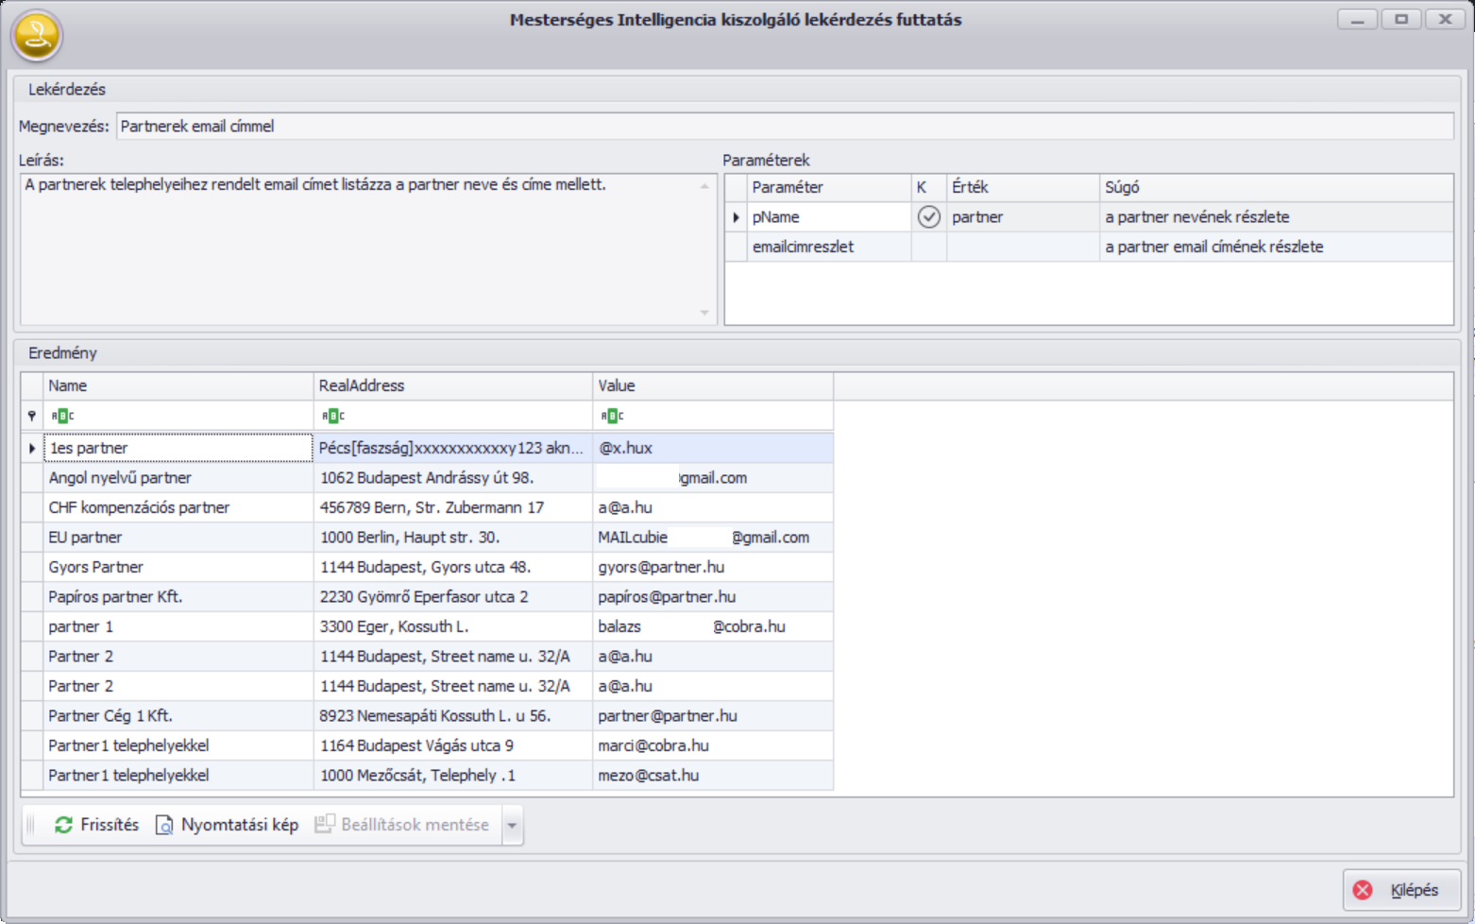The height and width of the screenshot is (924, 1475).
Task: Click address '3300 Eger, Kossuth L.'
Action: (453, 626)
